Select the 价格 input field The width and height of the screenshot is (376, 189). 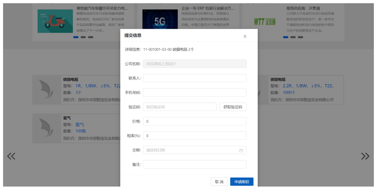[x=195, y=121]
